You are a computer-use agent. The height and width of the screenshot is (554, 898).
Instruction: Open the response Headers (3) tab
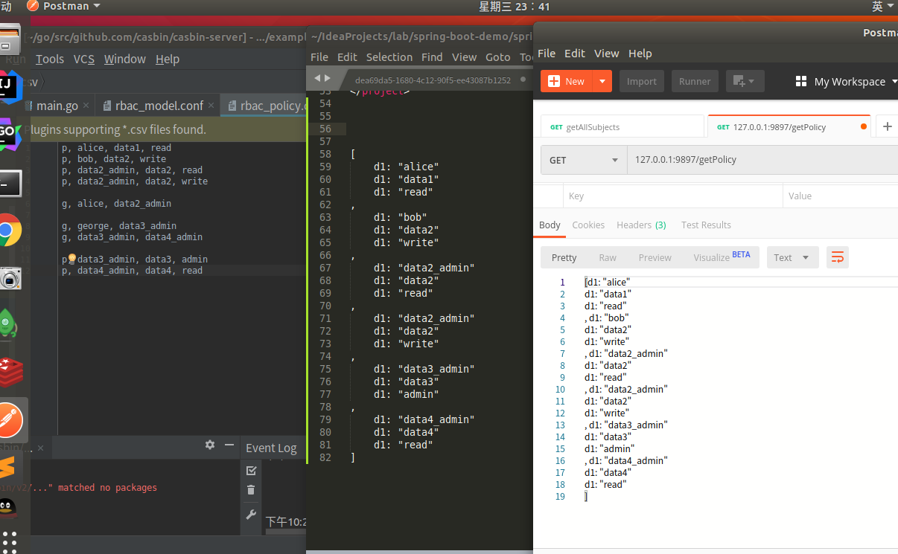click(641, 225)
